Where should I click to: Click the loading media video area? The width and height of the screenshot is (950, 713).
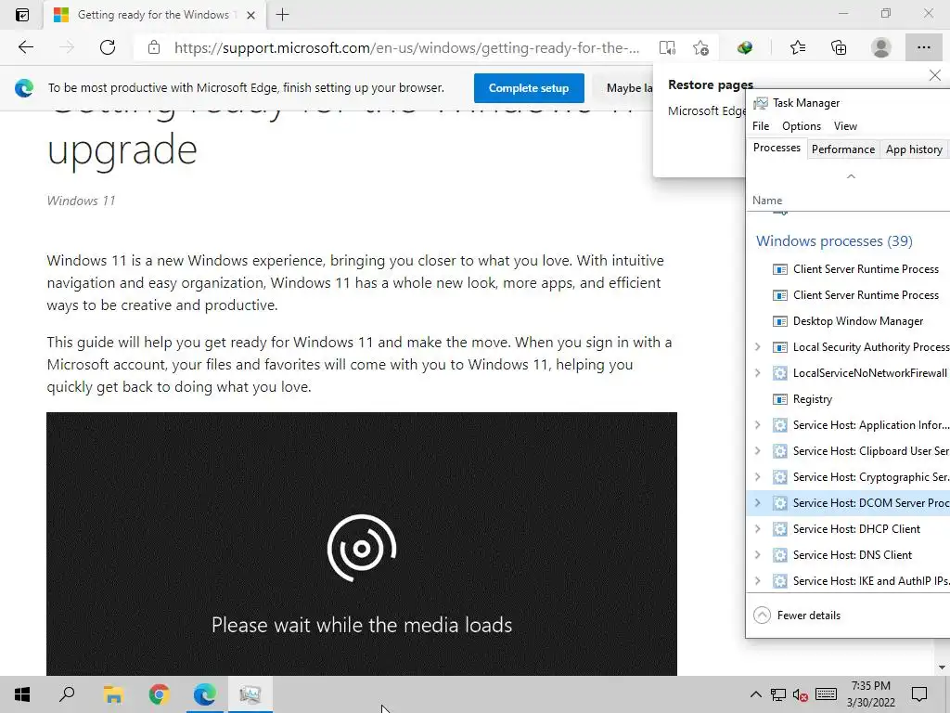pyautogui.click(x=362, y=544)
